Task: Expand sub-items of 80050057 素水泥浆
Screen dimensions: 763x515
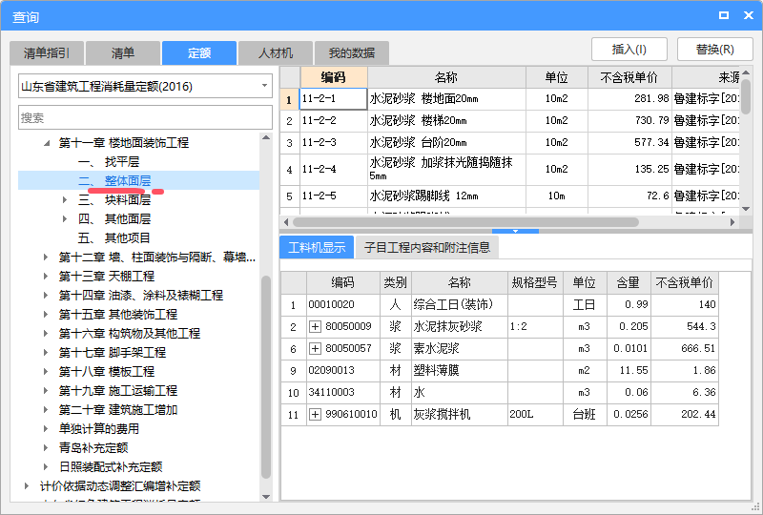Action: tap(316, 348)
